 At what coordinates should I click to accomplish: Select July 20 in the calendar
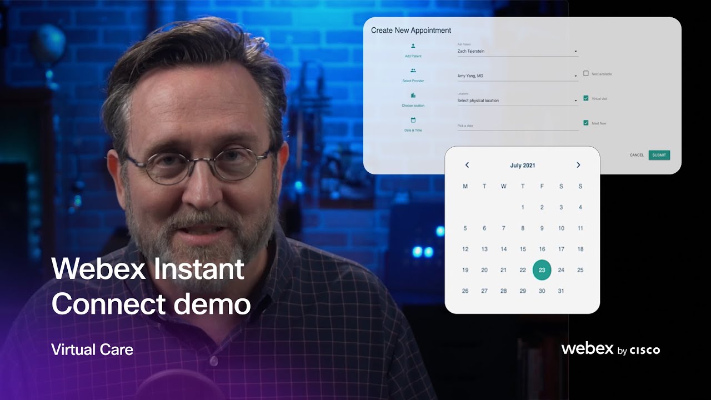point(484,270)
